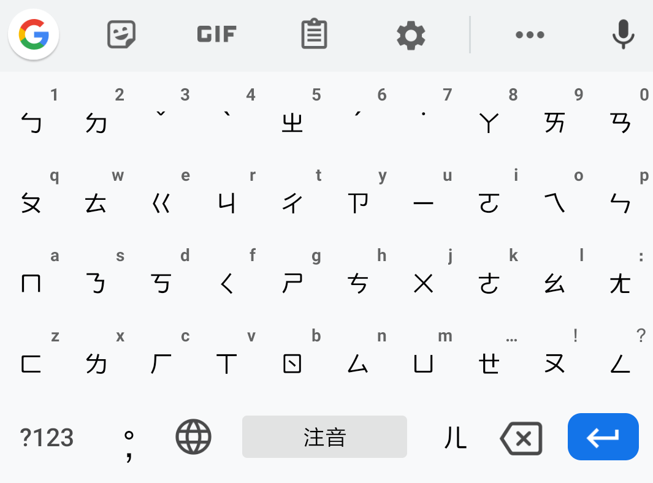
Task: Tap the ㄒ key labeled v
Action: point(228,354)
